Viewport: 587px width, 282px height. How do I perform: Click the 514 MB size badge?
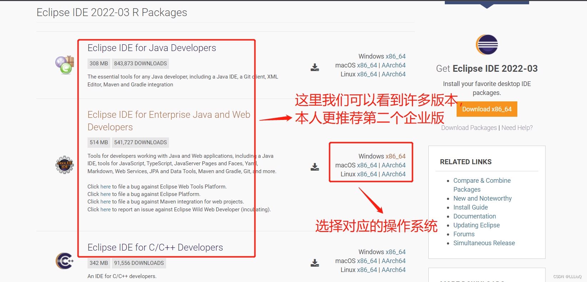(x=99, y=142)
